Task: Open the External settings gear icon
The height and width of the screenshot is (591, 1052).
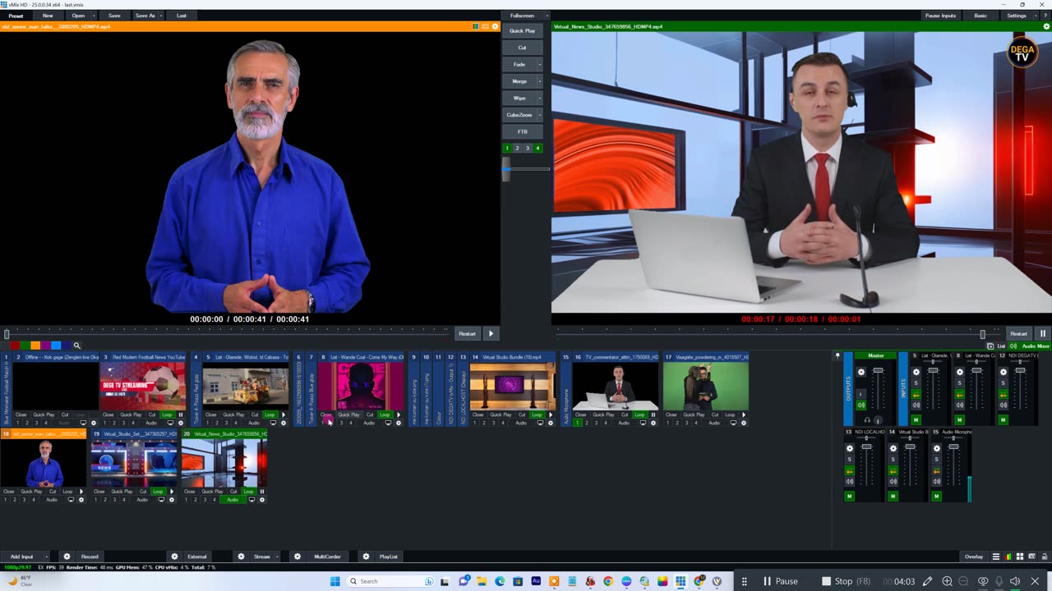Action: (174, 557)
